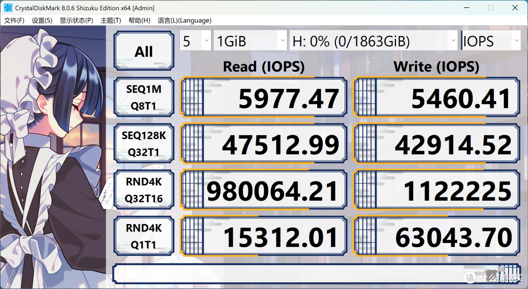Screen dimensions: 528x289
Task: Click the empty comment field at bottom
Action: pyautogui.click(x=316, y=273)
